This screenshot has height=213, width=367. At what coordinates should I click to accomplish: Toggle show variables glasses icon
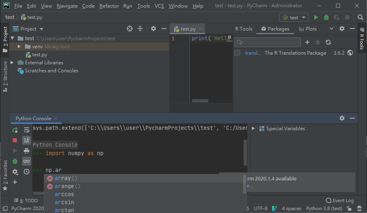pyautogui.click(x=27, y=161)
